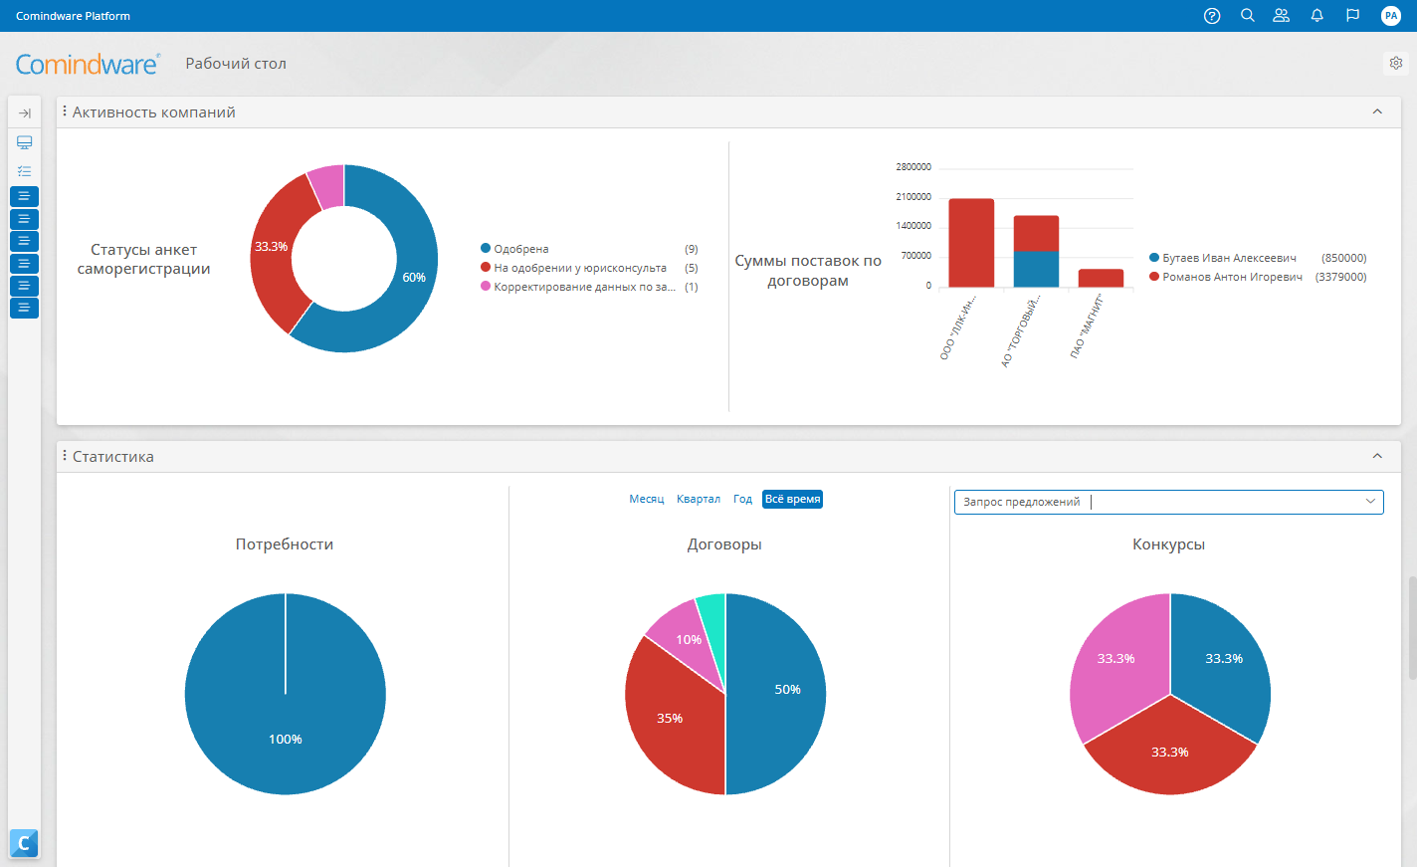The height and width of the screenshot is (867, 1417).
Task: Open the users group icon
Action: click(x=1282, y=16)
